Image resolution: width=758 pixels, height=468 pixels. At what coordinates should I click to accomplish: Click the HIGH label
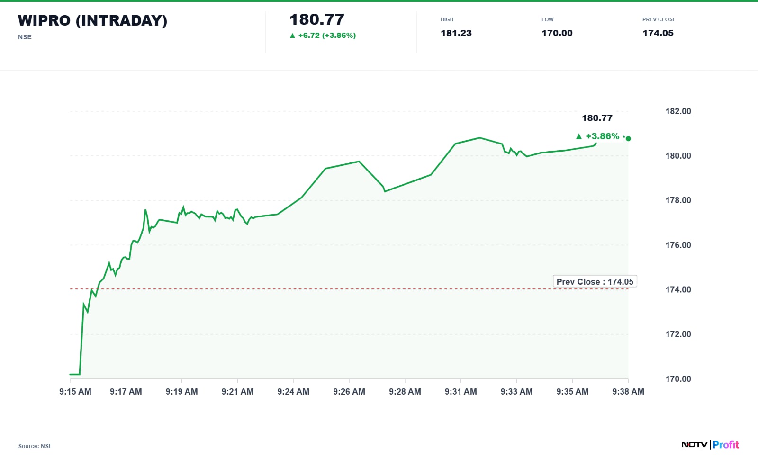(x=447, y=19)
